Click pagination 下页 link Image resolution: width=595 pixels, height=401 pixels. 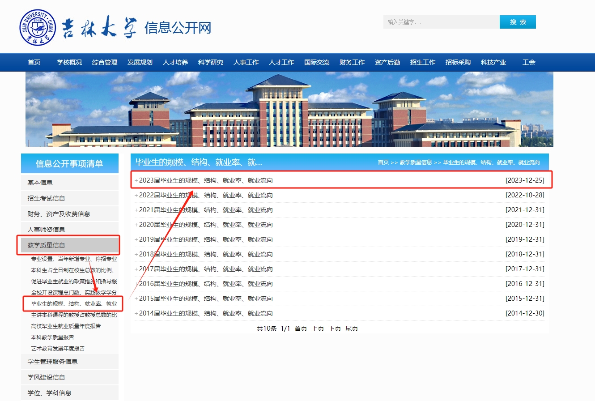pyautogui.click(x=335, y=328)
